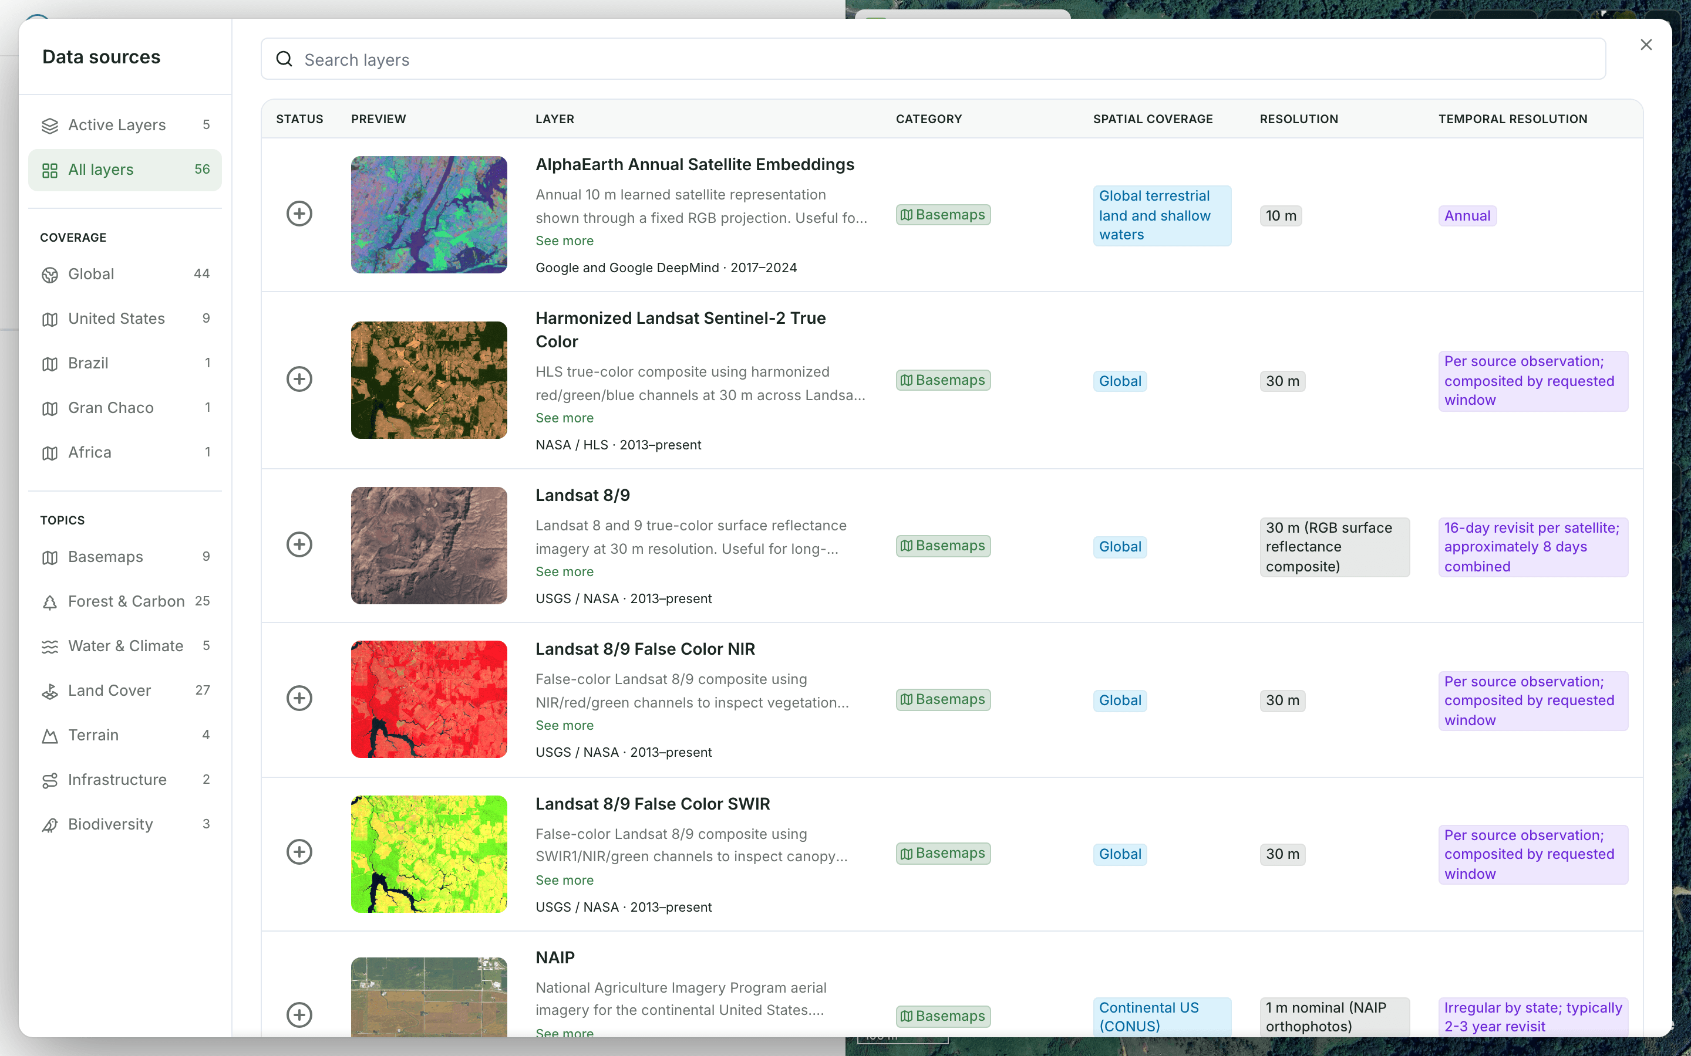1691x1056 pixels.
Task: Click the Temporal Resolution column header
Action: point(1513,120)
